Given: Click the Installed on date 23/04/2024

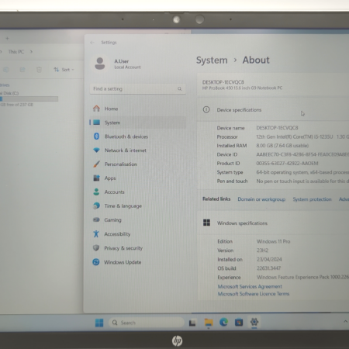Looking at the screenshot, I should [269, 259].
